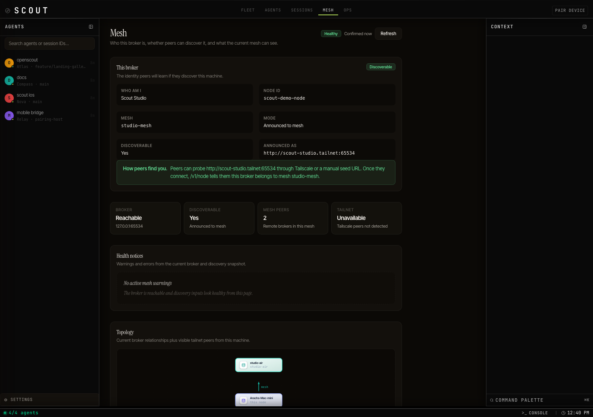This screenshot has height=417, width=593.
Task: Click the openscout agent avatar
Action: point(9,63)
